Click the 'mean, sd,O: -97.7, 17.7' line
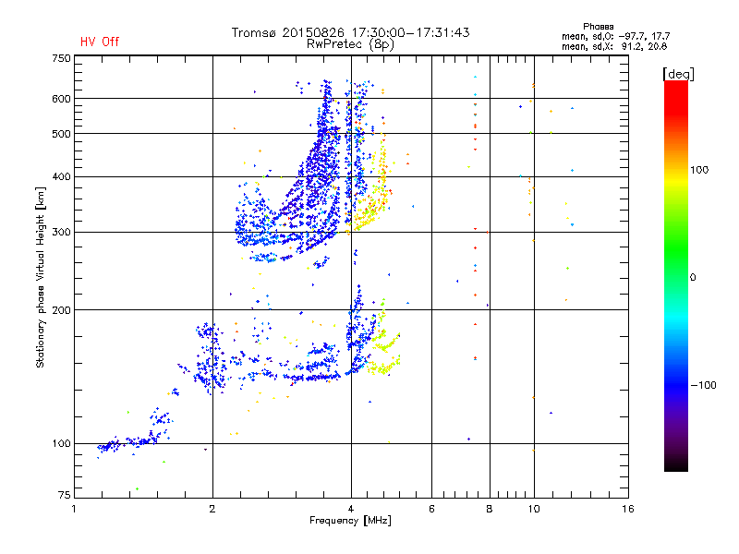The height and width of the screenshot is (554, 739). coord(615,36)
